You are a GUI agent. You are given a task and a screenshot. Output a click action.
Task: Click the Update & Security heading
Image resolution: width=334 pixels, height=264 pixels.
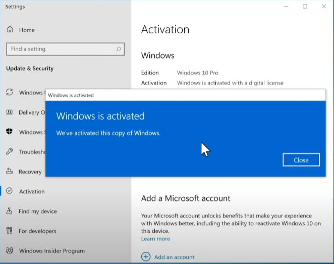30,68
